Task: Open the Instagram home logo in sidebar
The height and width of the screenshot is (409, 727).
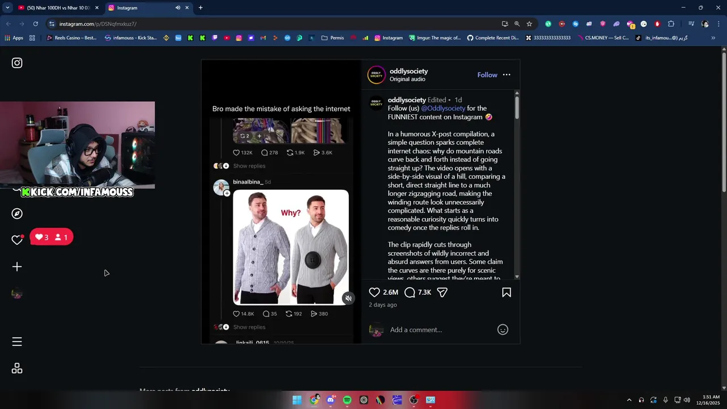Action: point(17,63)
